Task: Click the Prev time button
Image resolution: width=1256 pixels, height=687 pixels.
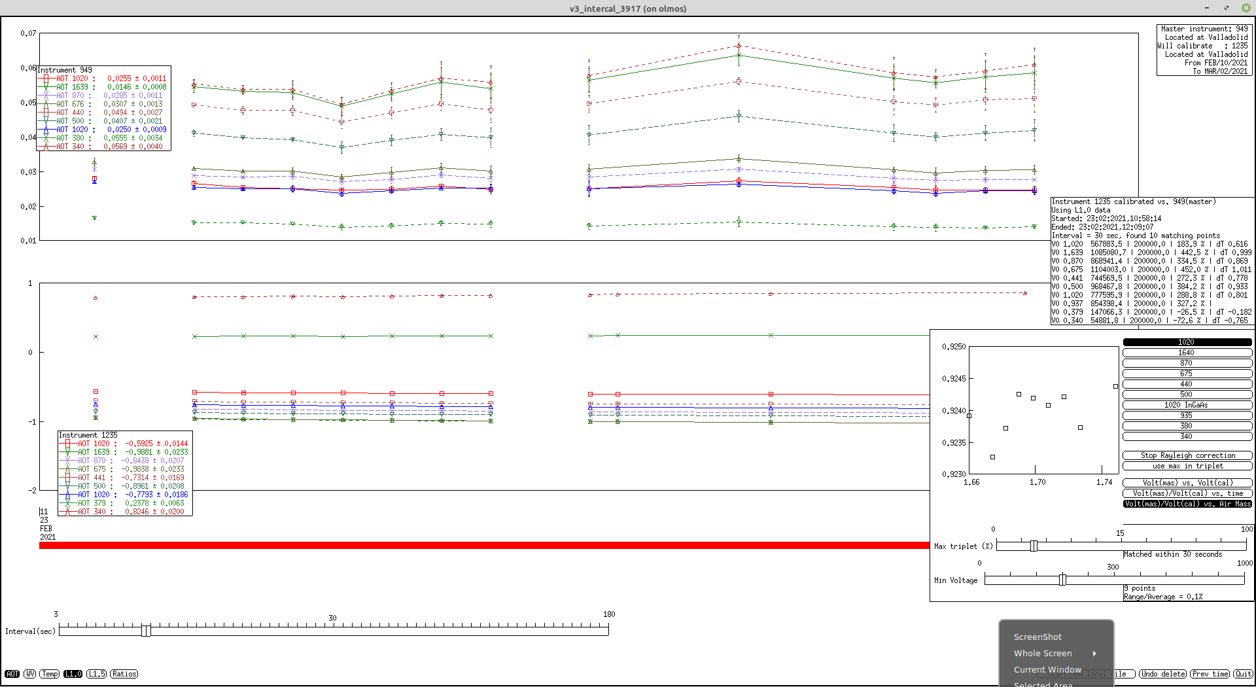Action: 1210,674
